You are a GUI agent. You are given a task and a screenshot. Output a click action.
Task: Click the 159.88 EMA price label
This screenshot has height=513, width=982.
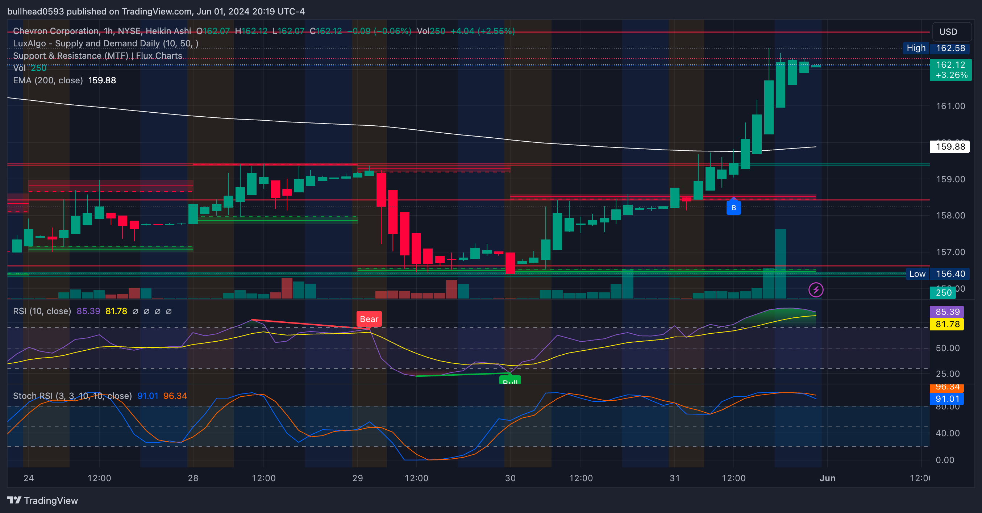950,146
